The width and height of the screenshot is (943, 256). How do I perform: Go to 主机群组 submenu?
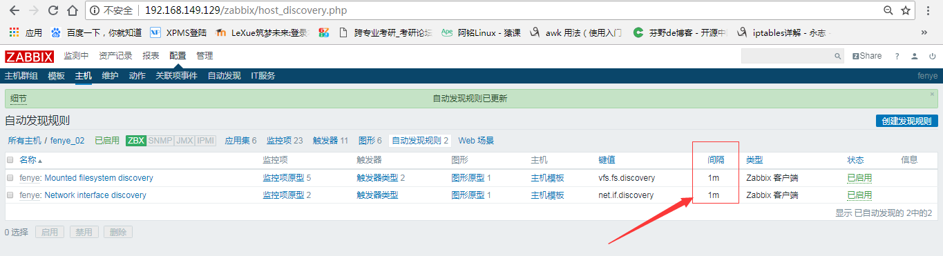click(21, 76)
